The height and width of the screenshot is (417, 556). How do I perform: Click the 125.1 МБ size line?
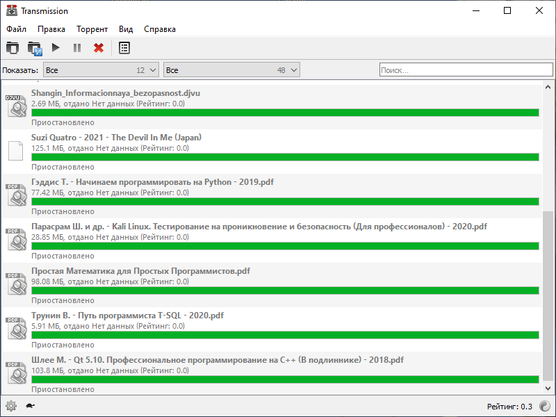[x=110, y=148]
